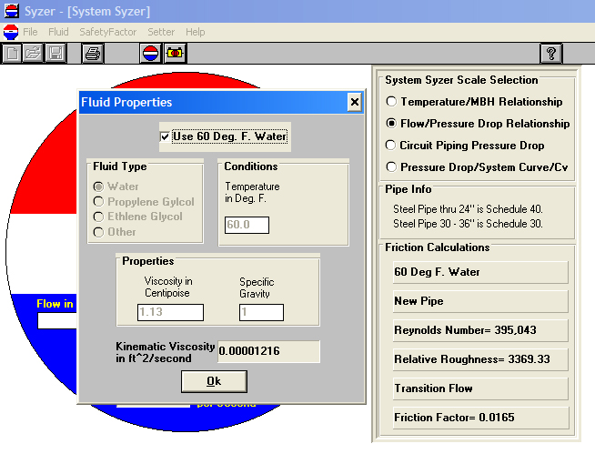Image resolution: width=595 pixels, height=464 pixels.
Task: Click the Ok button in Fluid Properties
Action: point(214,381)
